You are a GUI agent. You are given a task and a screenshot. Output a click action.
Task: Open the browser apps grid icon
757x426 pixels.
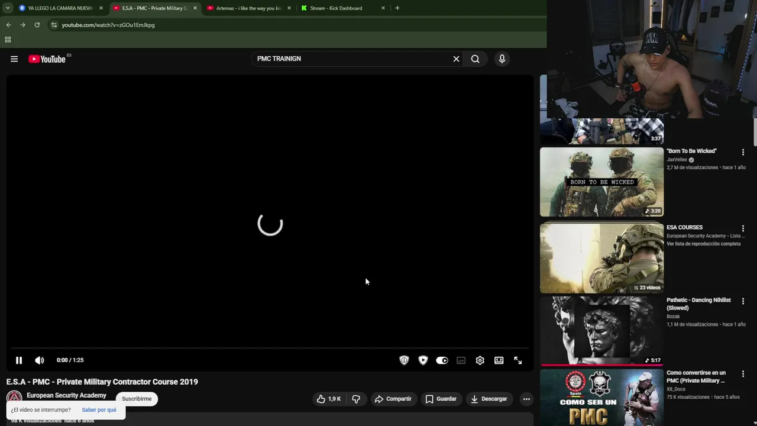coord(8,40)
